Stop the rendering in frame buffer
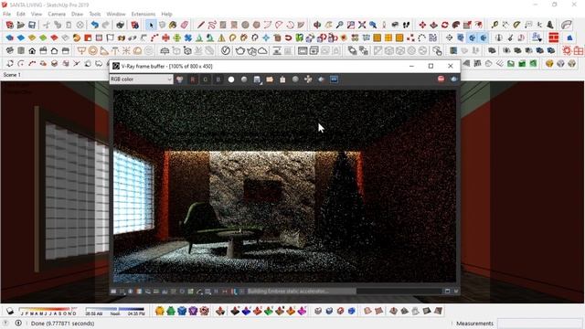The width and height of the screenshot is (585, 329). 441,80
